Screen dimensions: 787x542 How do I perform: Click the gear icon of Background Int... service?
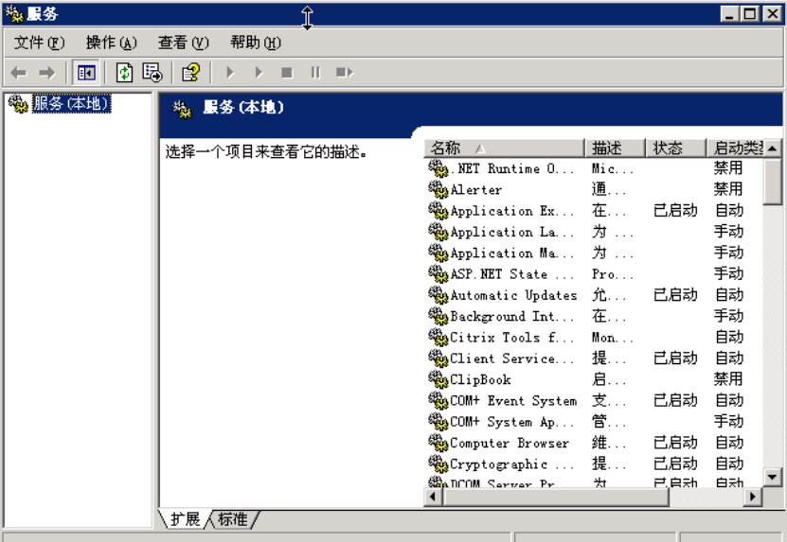438,316
